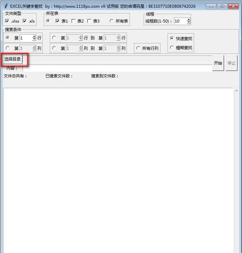
Task: Increase the row range start spinner
Action: pyautogui.click(x=80, y=36)
